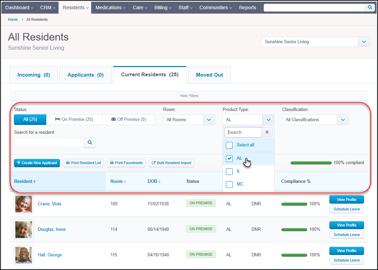Click the 100% compliant progress bar

pos(311,163)
